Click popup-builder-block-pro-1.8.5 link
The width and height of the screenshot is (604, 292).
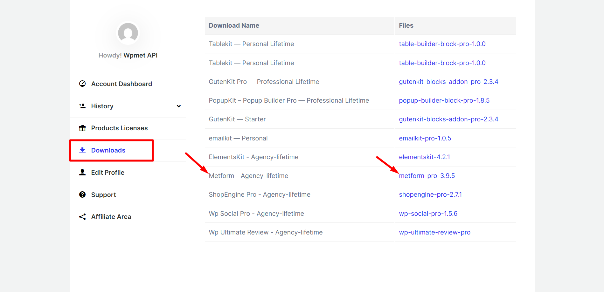tap(444, 100)
